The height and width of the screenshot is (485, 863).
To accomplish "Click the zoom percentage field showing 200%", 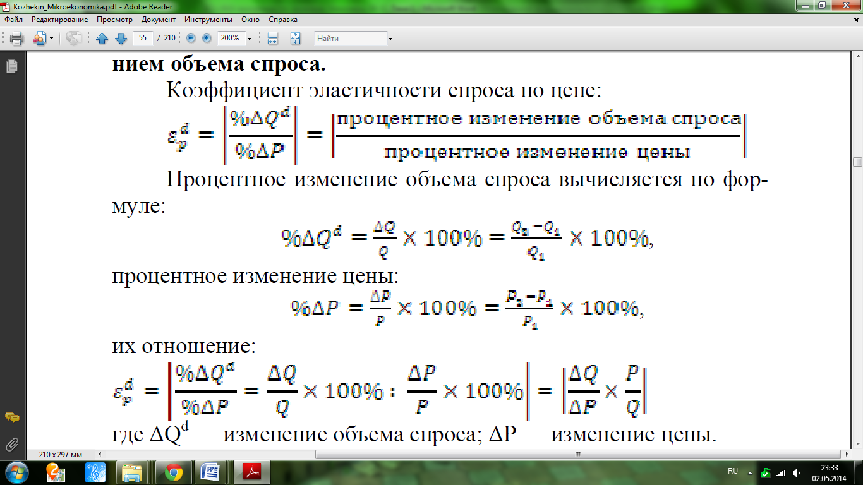I will 231,39.
